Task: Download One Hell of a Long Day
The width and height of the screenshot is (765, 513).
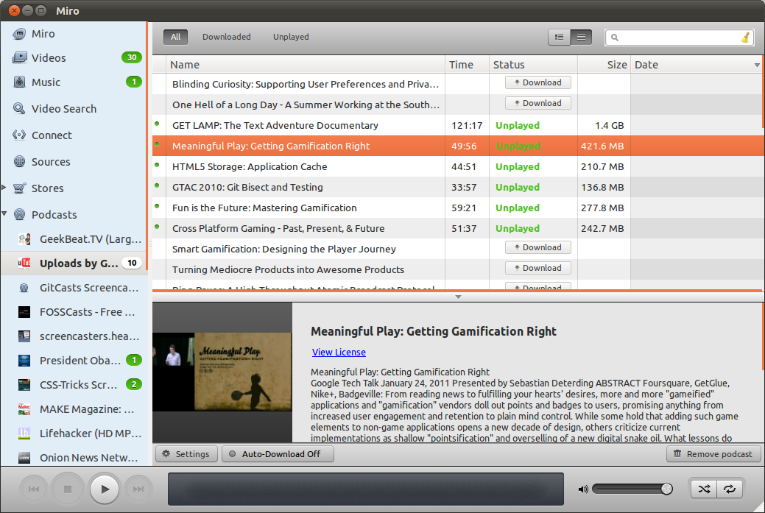Action: coord(538,103)
